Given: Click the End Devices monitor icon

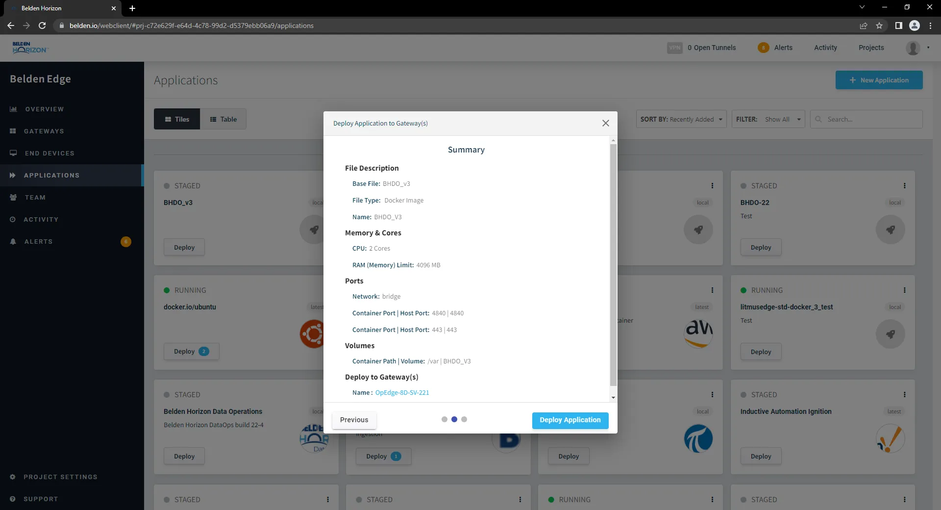Looking at the screenshot, I should tap(13, 153).
